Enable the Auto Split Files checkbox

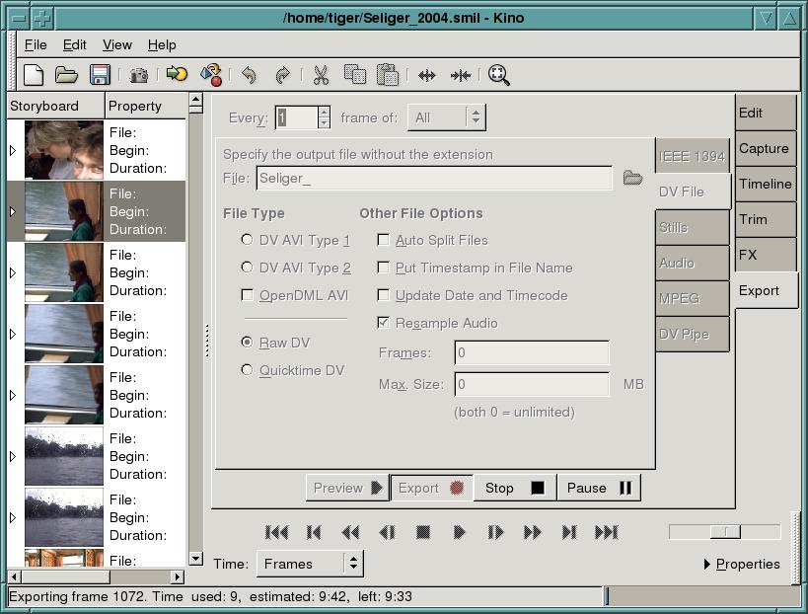tap(383, 240)
